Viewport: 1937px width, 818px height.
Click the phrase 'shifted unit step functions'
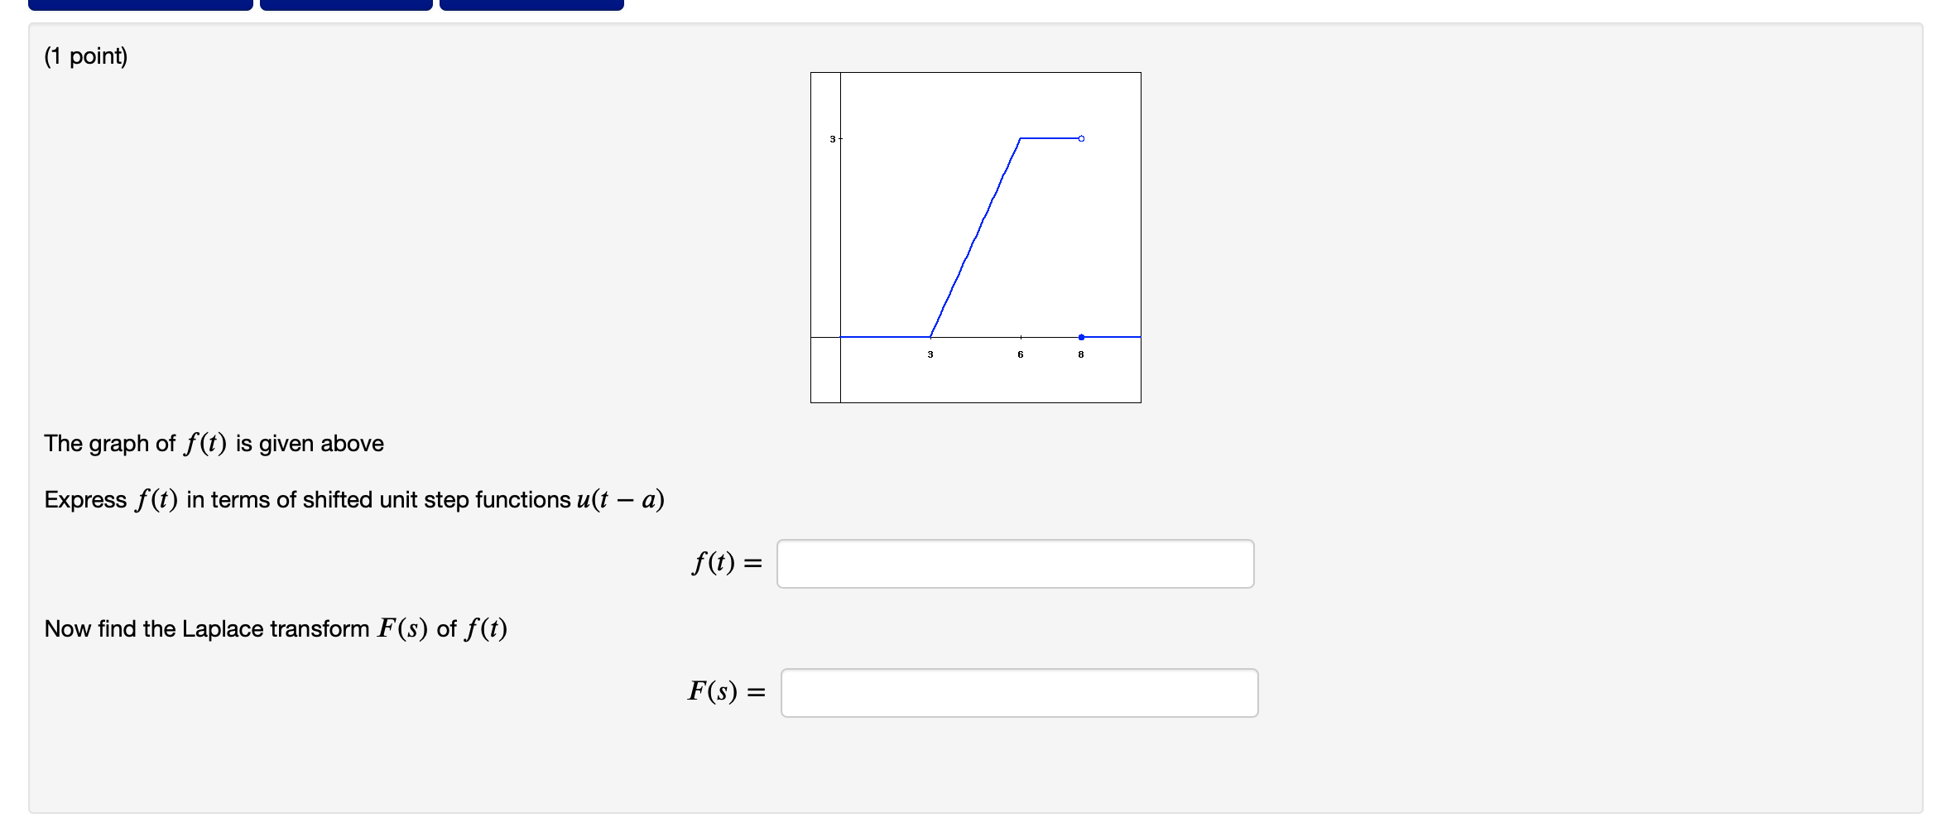[x=435, y=499]
